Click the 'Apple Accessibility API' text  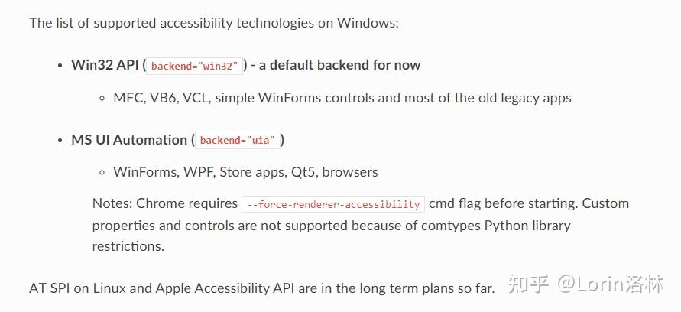coord(212,288)
